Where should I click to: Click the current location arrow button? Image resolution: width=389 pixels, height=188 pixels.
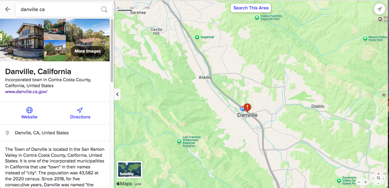coord(379,9)
